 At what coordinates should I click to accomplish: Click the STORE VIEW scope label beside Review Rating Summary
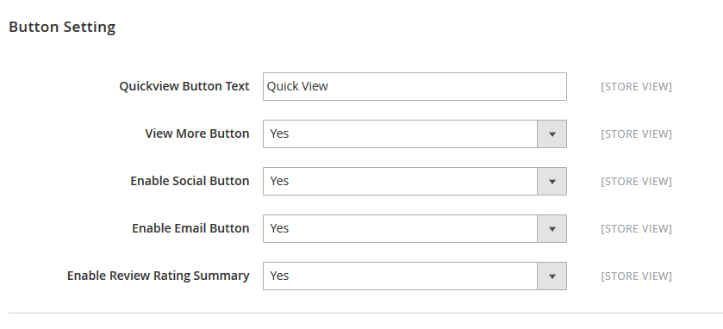click(x=636, y=276)
